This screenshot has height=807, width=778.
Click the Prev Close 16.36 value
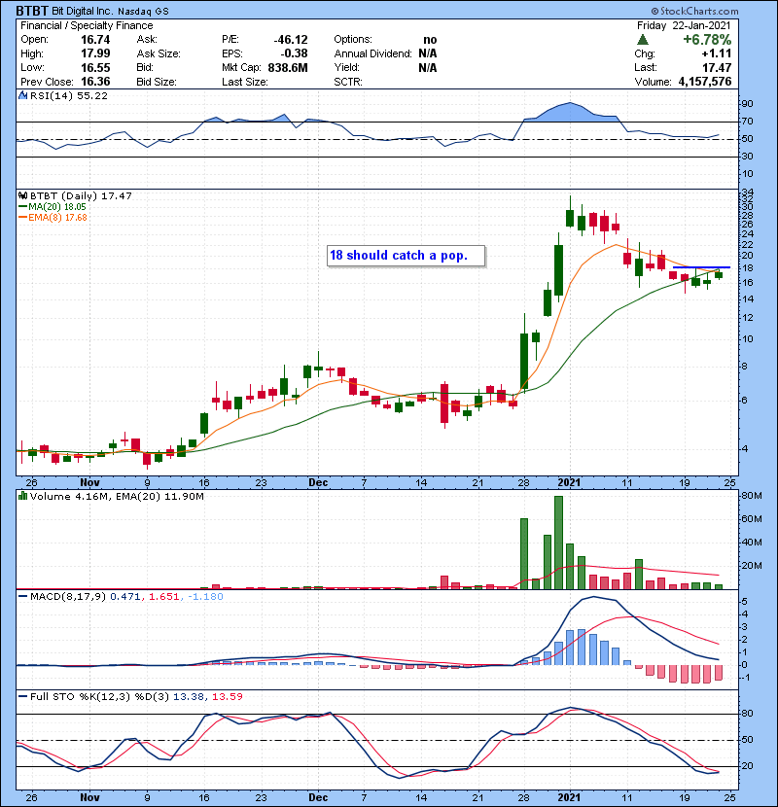(95, 82)
